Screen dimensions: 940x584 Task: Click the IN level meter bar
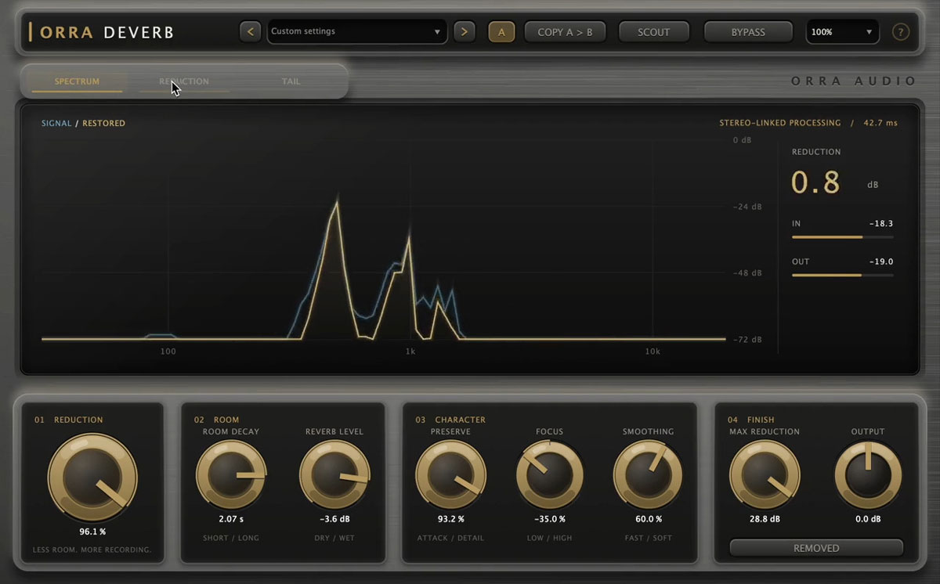point(842,236)
